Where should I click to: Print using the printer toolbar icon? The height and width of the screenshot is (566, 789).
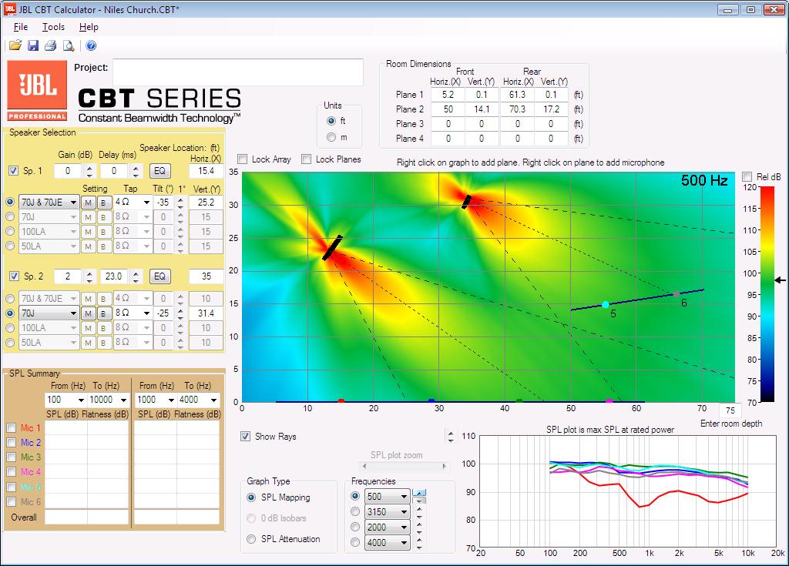(50, 45)
